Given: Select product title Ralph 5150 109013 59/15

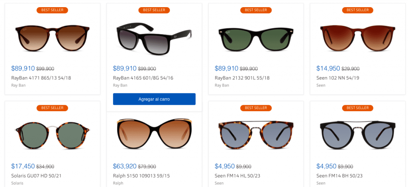Looking at the screenshot, I should [x=141, y=175].
